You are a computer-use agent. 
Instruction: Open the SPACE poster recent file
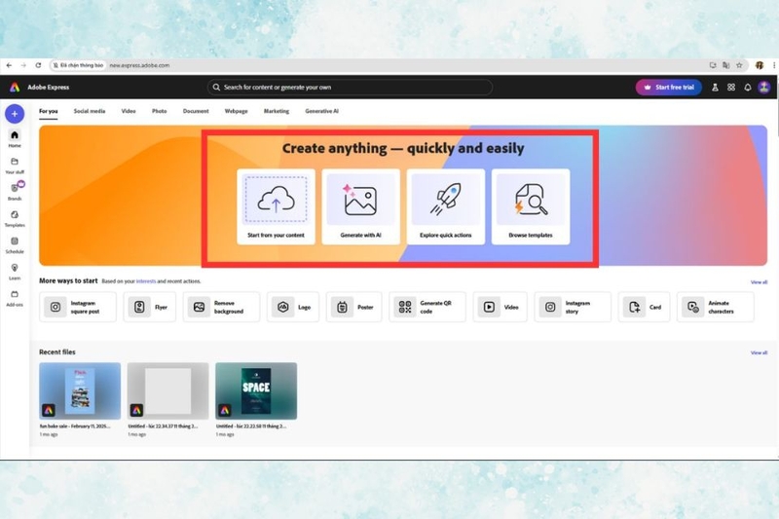pyautogui.click(x=256, y=390)
